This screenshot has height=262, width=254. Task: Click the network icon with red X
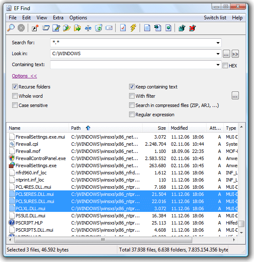(x=192, y=28)
